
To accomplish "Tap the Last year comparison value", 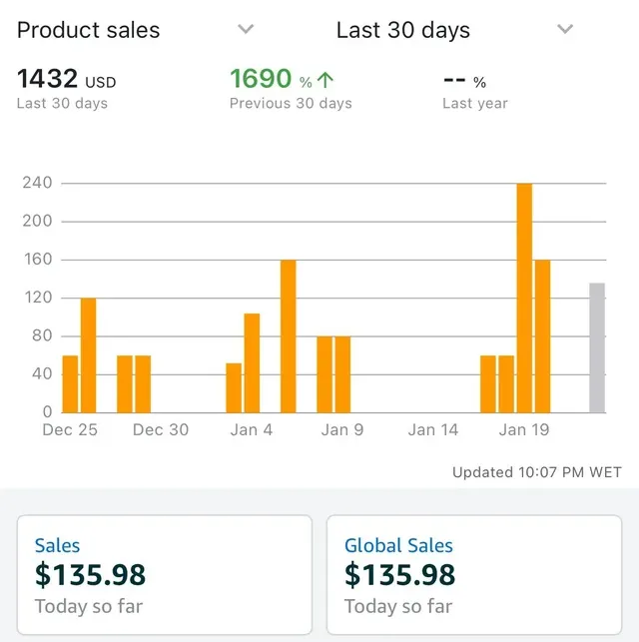I will 464,81.
